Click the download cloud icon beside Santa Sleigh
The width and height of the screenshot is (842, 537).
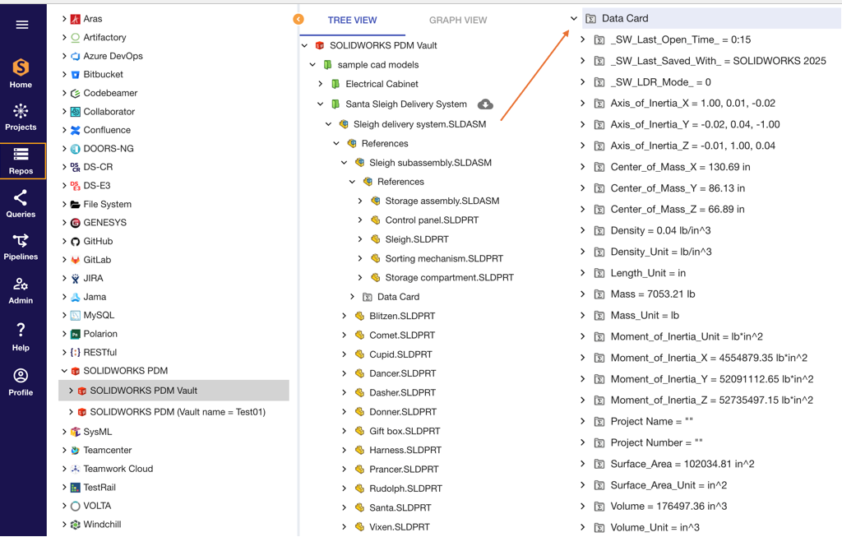[485, 104]
